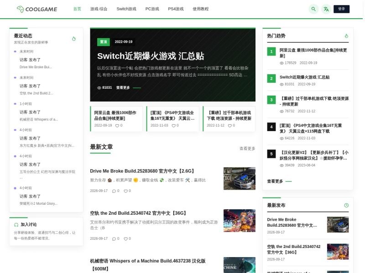
Task: Open trending item 4 PS4中文游戏全集16T
Action: pyautogui.click(x=311, y=128)
